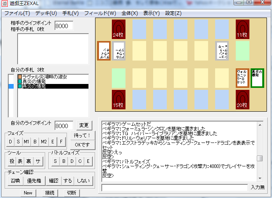Minimize the 遊戯王ZEXAL window

(x=239, y=2)
